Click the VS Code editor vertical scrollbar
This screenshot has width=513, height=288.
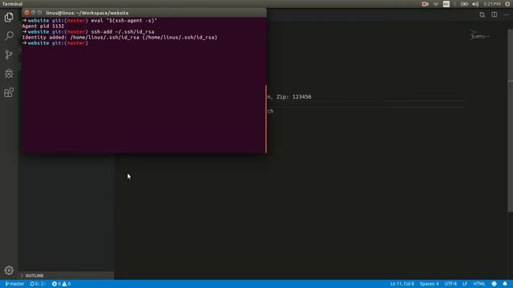coord(510,121)
